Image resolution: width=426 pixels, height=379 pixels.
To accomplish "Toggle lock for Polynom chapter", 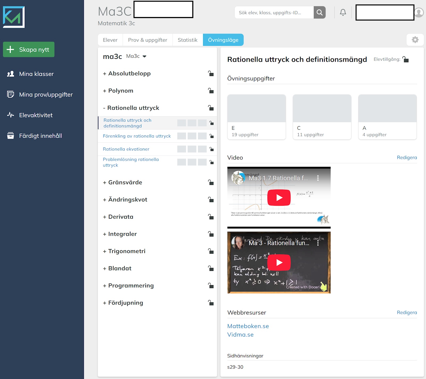I will coord(211,91).
